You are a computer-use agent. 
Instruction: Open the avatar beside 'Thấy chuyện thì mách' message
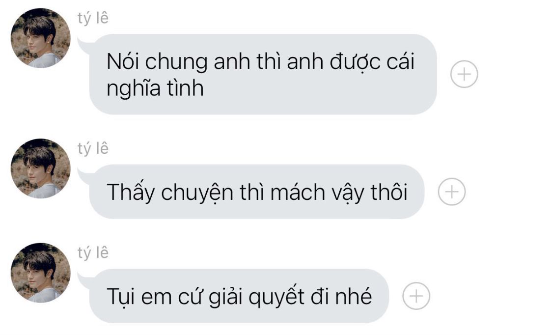click(x=41, y=168)
